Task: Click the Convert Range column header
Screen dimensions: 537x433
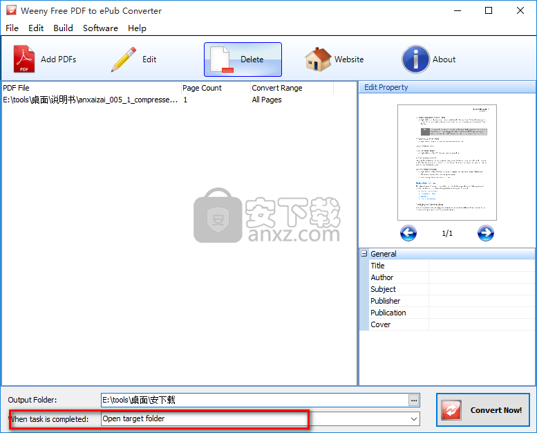Action: click(292, 88)
